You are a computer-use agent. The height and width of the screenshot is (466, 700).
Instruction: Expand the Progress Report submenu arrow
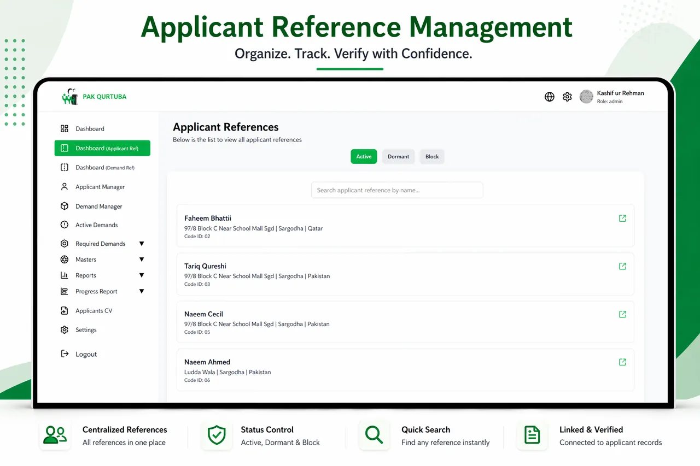142,291
